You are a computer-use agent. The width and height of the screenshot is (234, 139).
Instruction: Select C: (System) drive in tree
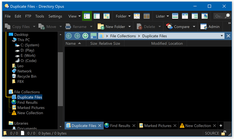[x=27, y=45]
